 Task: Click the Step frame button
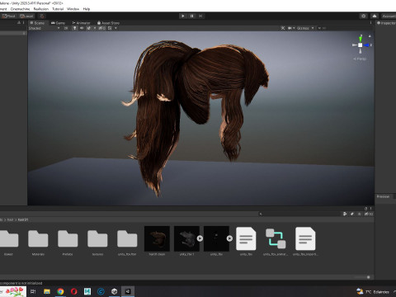(x=201, y=16)
